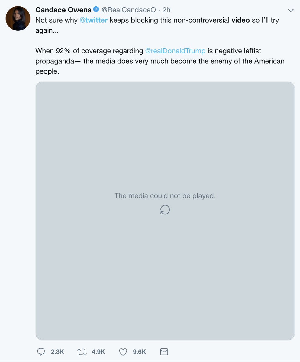This screenshot has width=300, height=362.
Task: Open the Candace Owens display name link
Action: [63, 10]
